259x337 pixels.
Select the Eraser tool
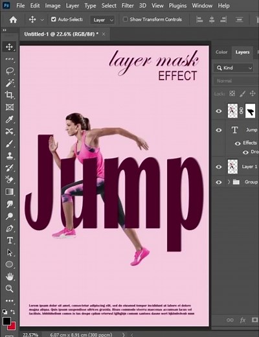[9, 180]
